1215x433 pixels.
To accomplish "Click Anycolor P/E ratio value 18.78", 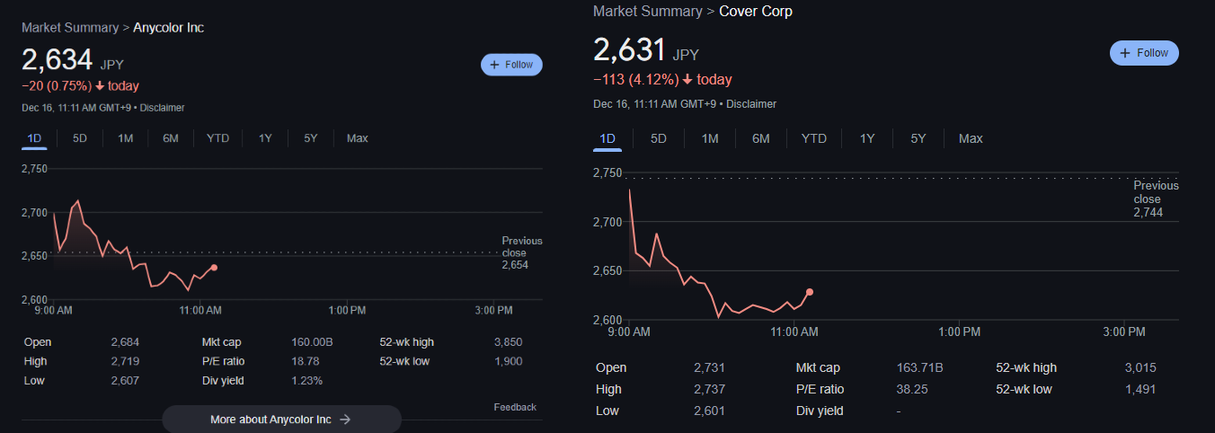I will (306, 361).
